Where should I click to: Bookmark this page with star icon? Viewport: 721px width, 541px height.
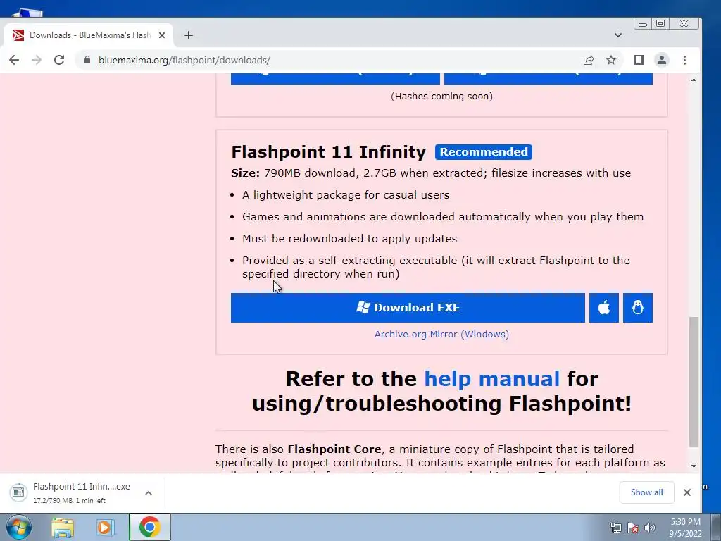click(610, 60)
